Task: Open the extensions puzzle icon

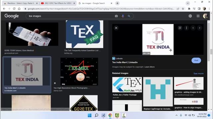Action: coord(189,9)
